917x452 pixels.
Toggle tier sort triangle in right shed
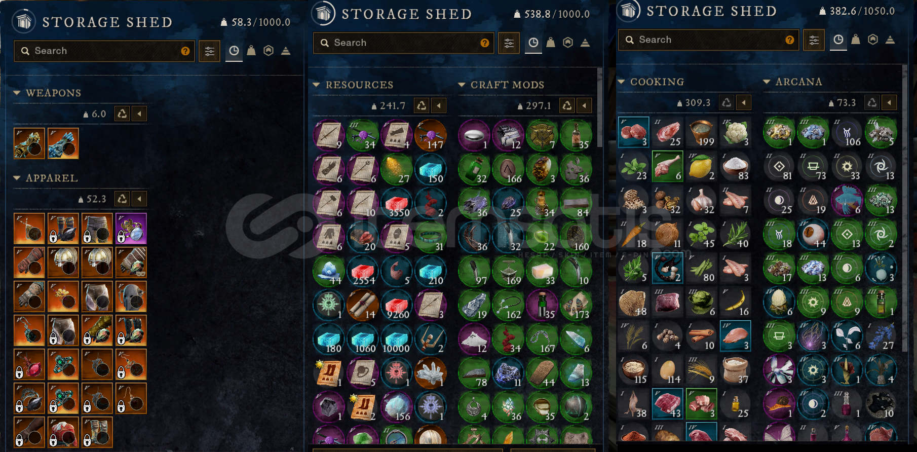point(890,40)
